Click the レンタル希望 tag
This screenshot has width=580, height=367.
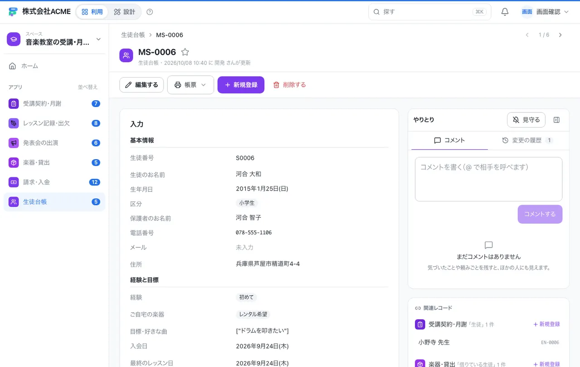pos(253,314)
